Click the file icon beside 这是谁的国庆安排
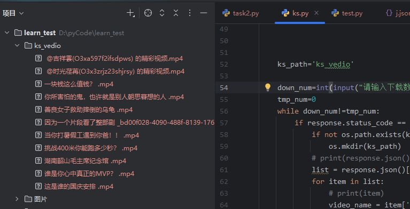The width and height of the screenshot is (410, 209). coord(38,186)
